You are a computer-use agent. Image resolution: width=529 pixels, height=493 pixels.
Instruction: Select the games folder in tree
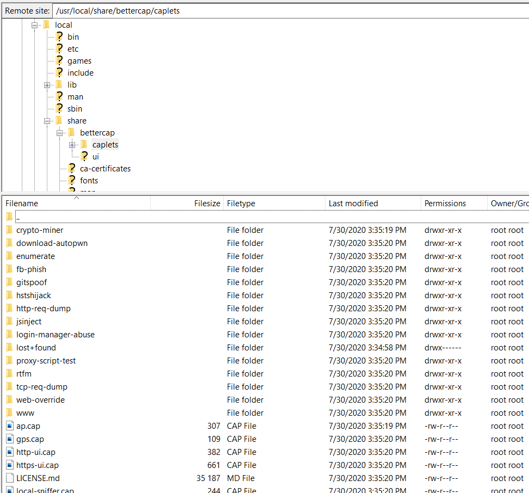(x=79, y=61)
